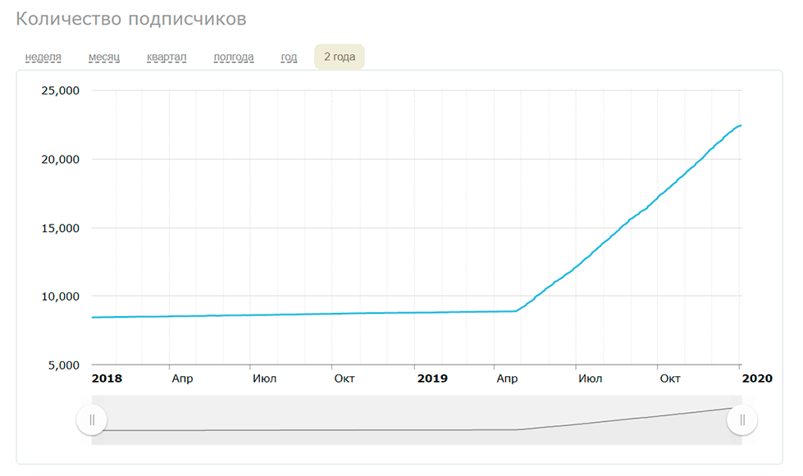
Task: Click the 2018 x-axis label
Action: [x=107, y=379]
